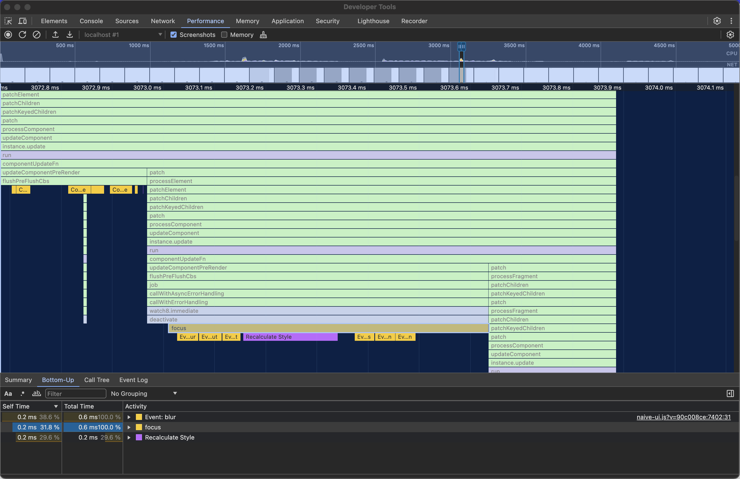Switch to the Summary tab

point(18,380)
